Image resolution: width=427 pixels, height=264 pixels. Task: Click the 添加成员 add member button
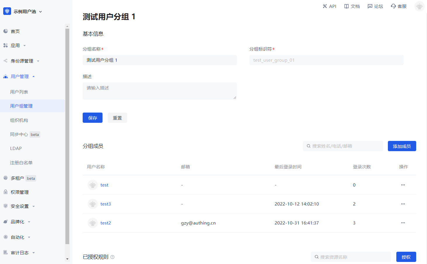click(402, 146)
